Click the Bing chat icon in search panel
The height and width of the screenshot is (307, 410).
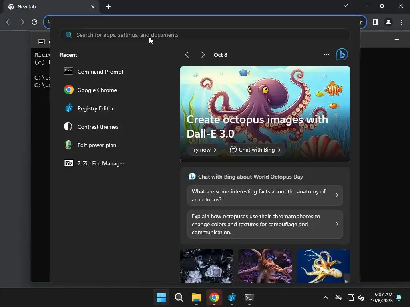[342, 54]
